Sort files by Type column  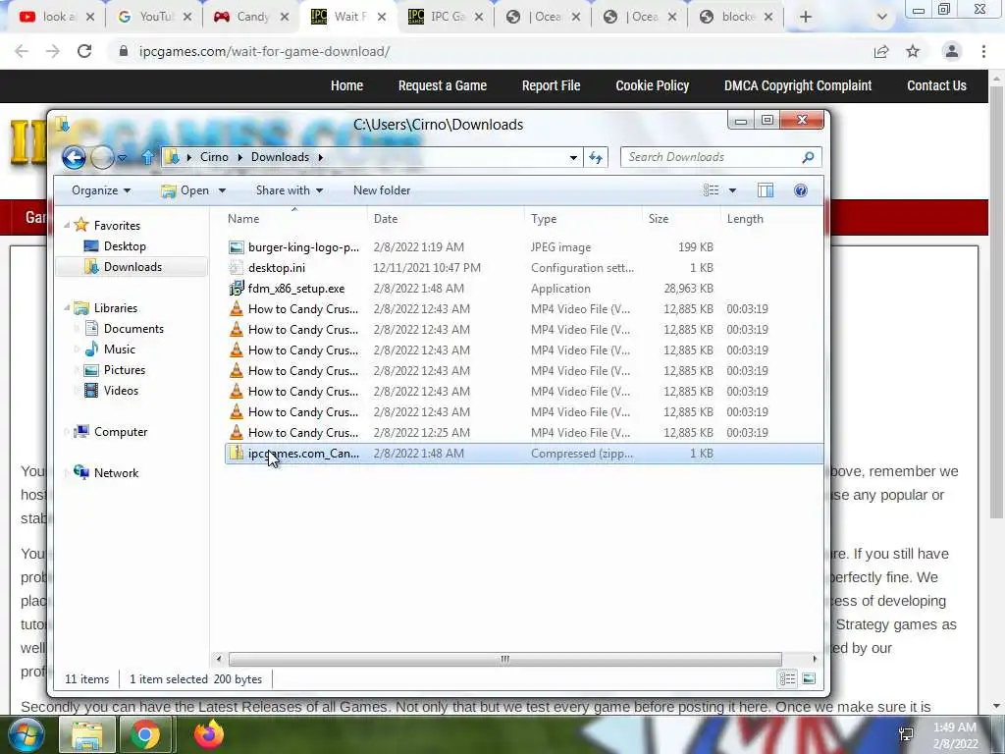583,219
